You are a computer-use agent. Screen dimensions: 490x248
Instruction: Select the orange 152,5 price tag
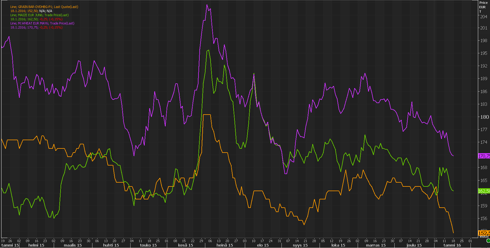(x=484, y=233)
